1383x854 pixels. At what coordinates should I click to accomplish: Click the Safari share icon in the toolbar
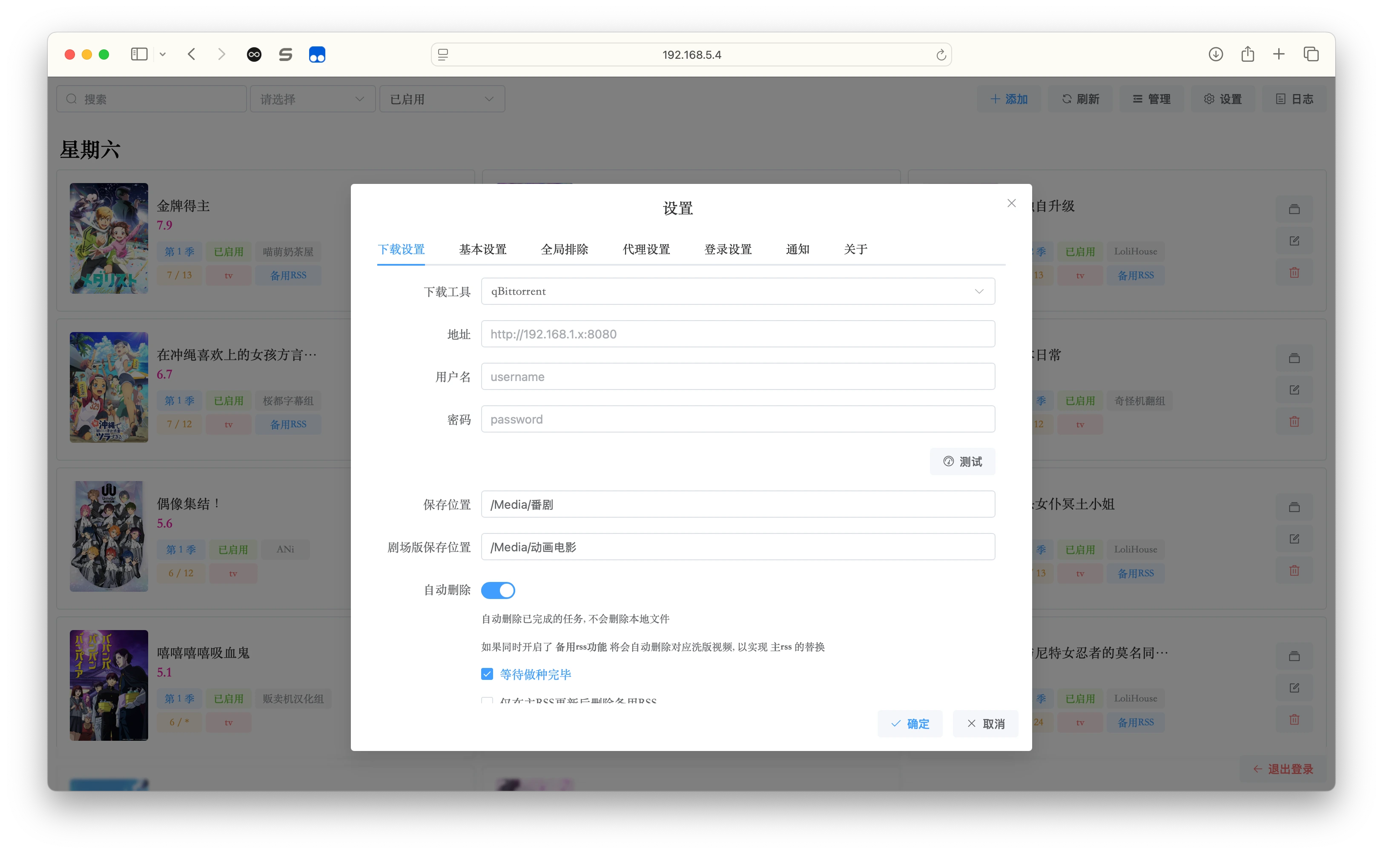click(x=1248, y=54)
